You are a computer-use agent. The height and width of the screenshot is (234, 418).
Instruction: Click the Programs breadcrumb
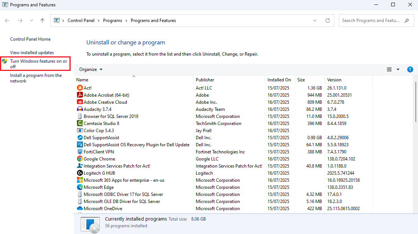point(112,21)
